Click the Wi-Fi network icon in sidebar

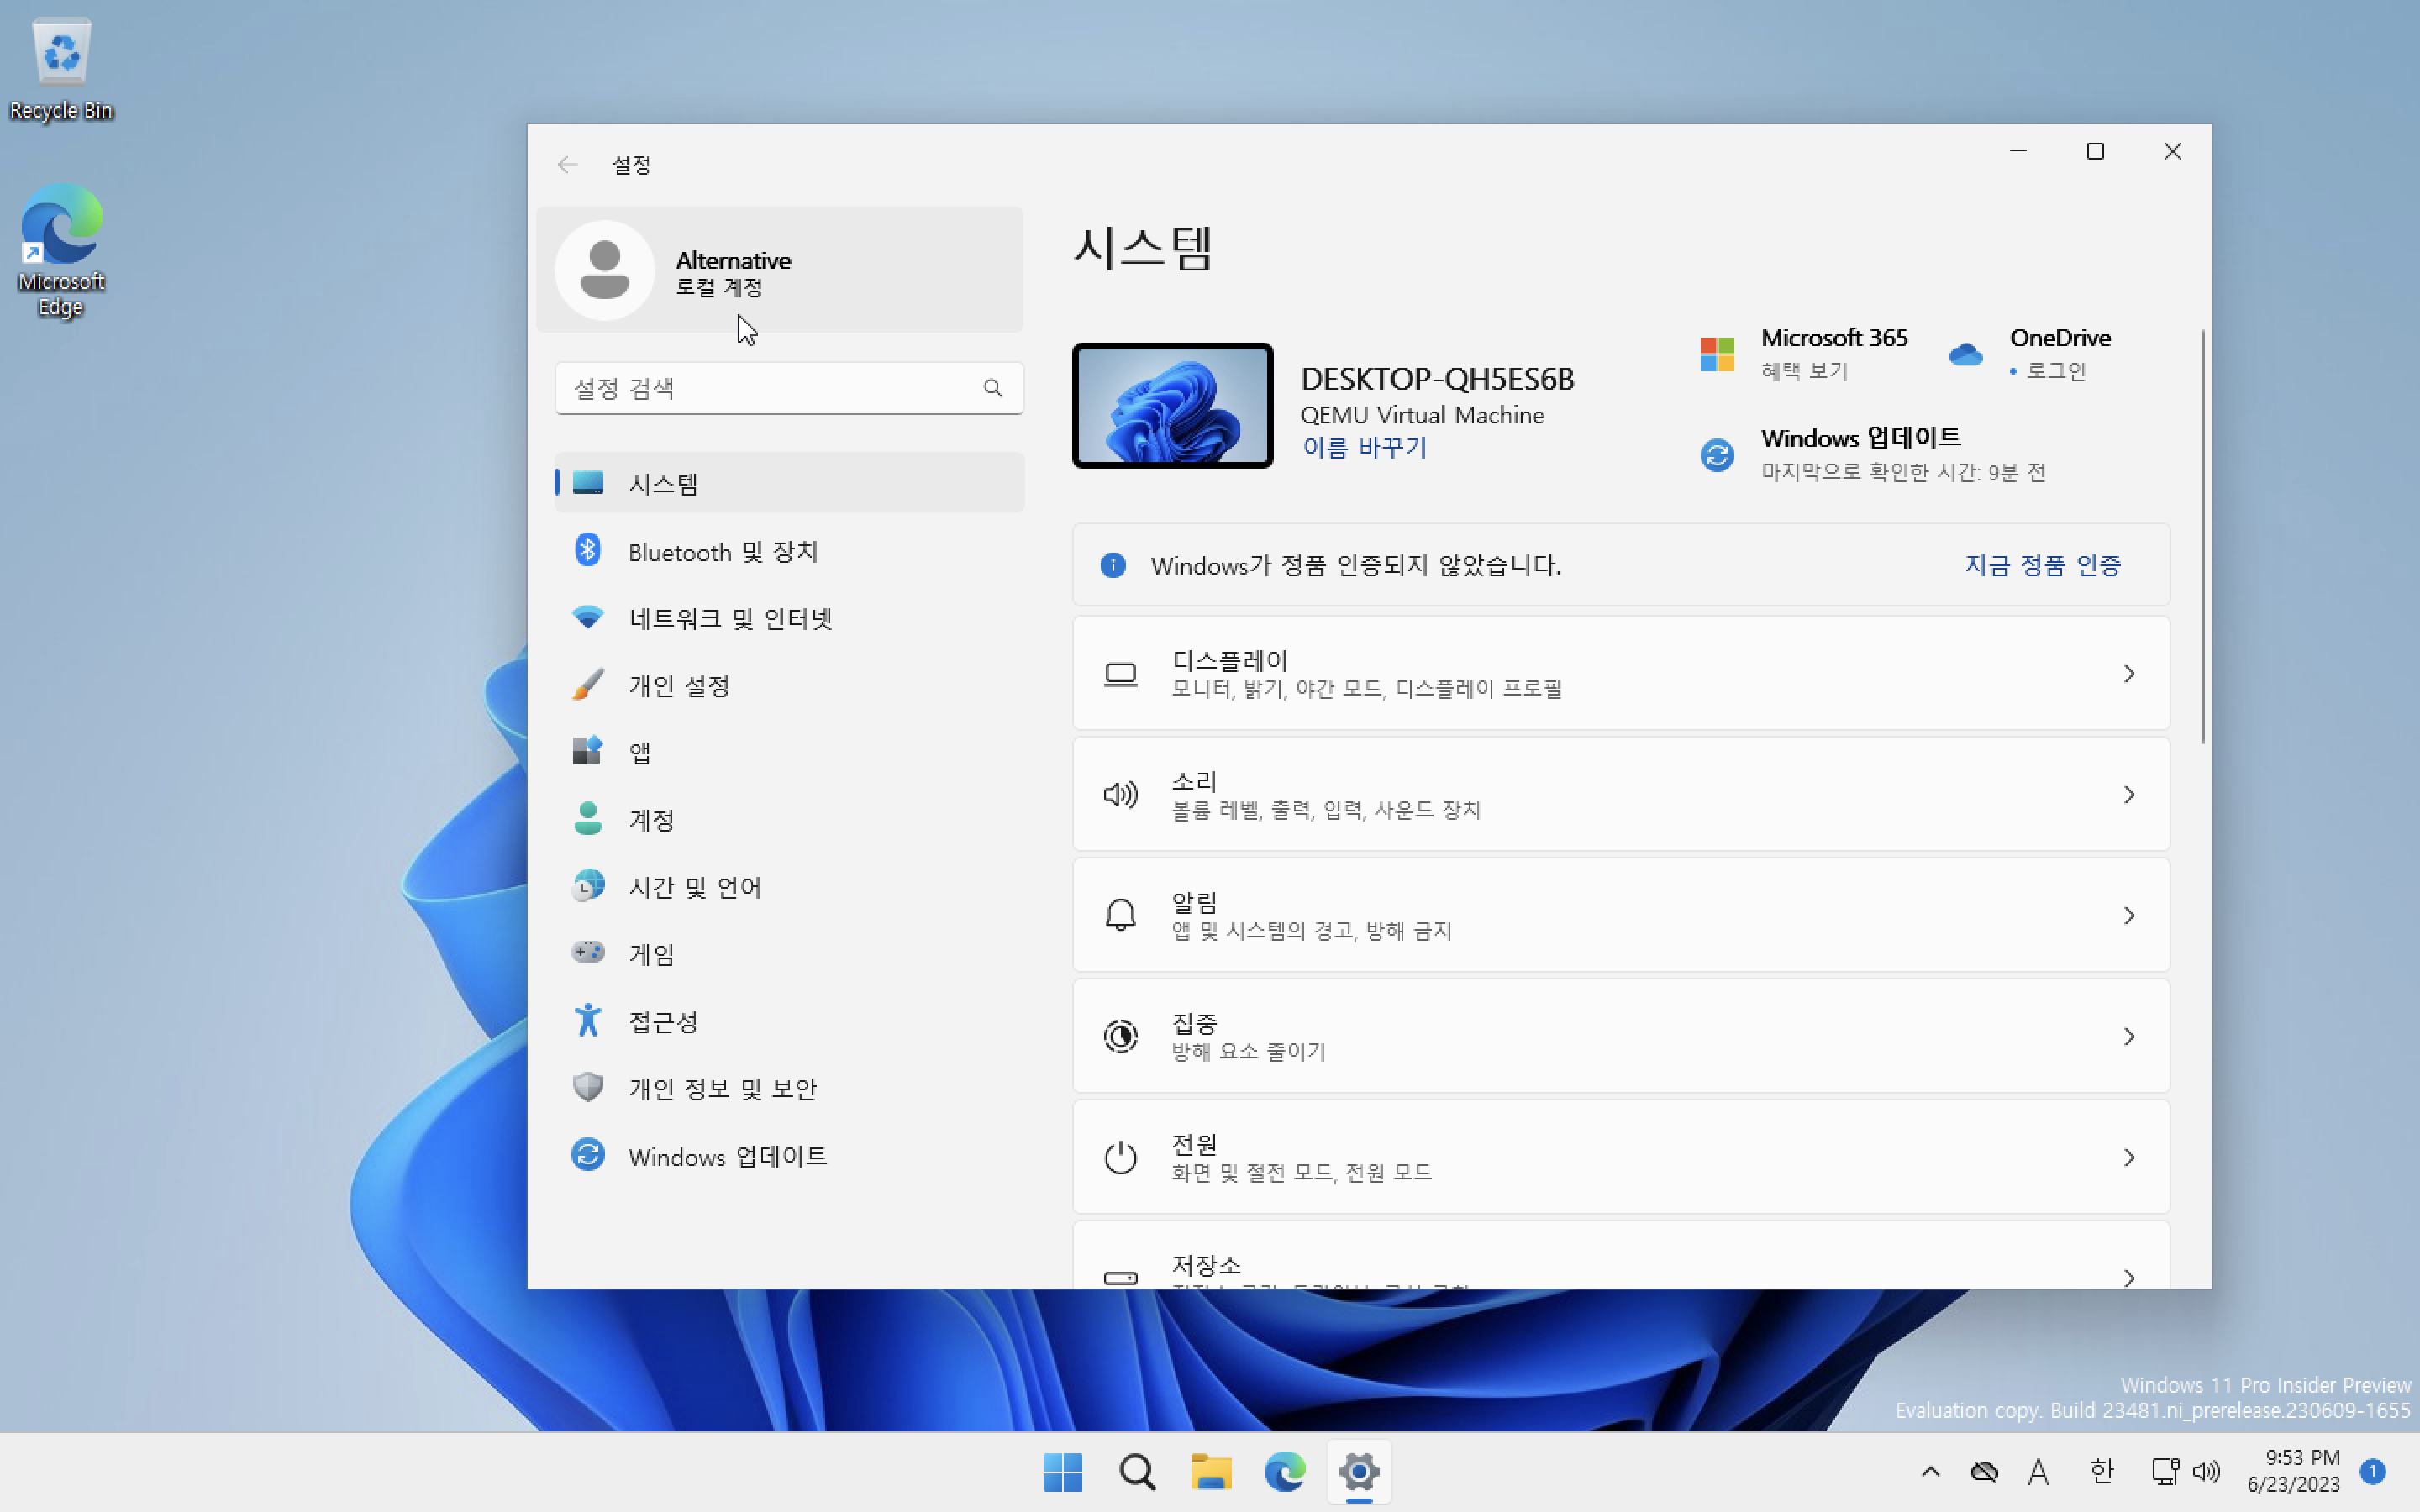tap(587, 617)
